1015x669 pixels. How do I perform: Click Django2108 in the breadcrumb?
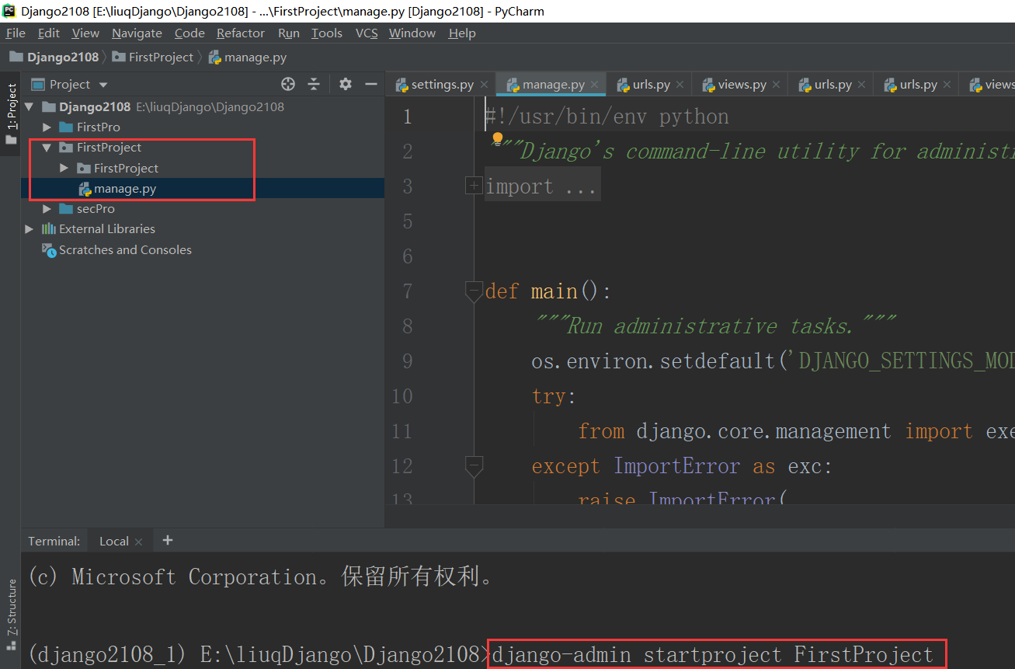(63, 57)
